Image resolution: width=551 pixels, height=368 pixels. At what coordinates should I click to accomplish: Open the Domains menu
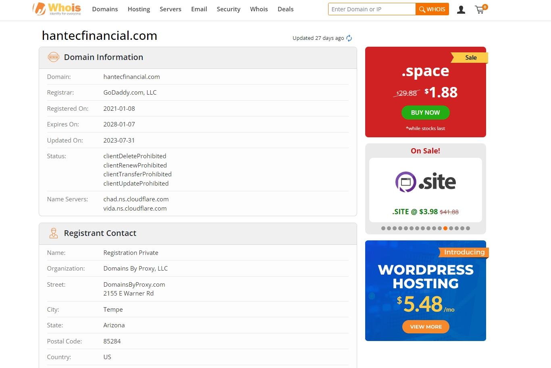pos(105,9)
